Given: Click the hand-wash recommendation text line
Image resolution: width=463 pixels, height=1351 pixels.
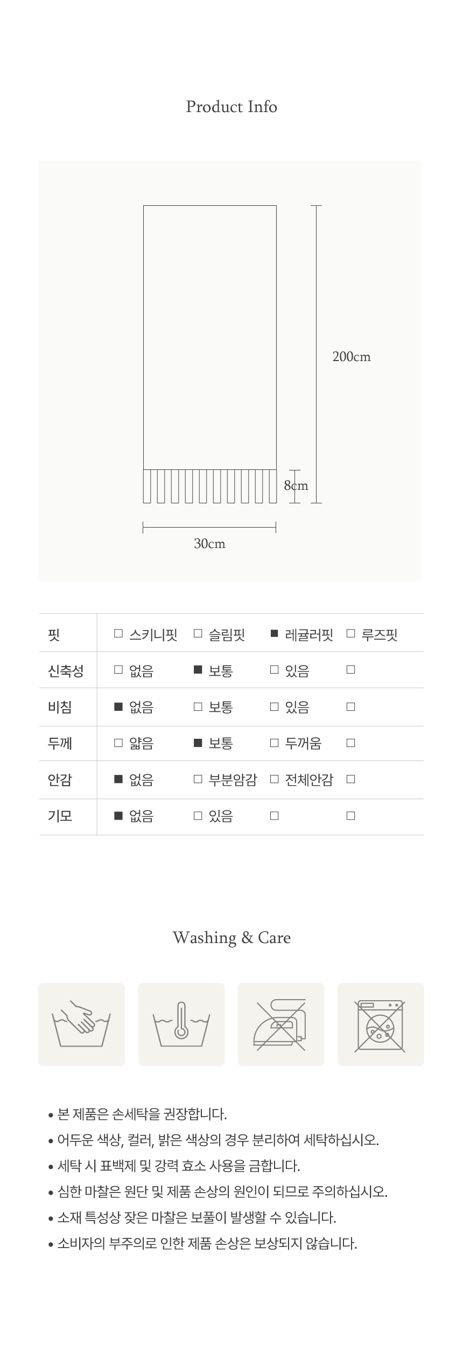Looking at the screenshot, I should [x=142, y=1114].
